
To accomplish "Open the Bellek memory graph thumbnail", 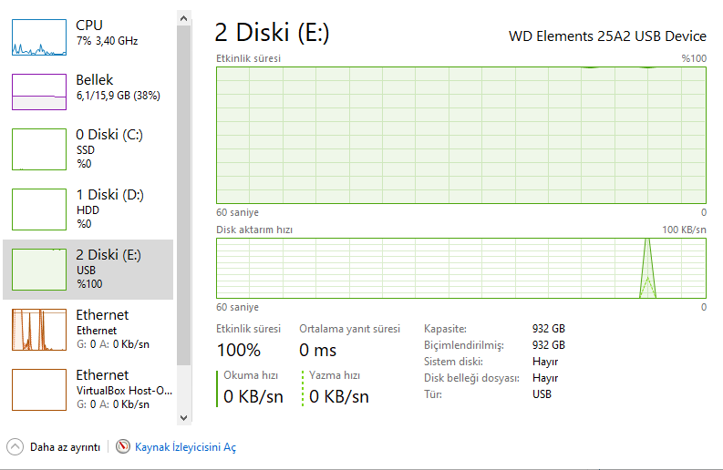I will click(39, 92).
